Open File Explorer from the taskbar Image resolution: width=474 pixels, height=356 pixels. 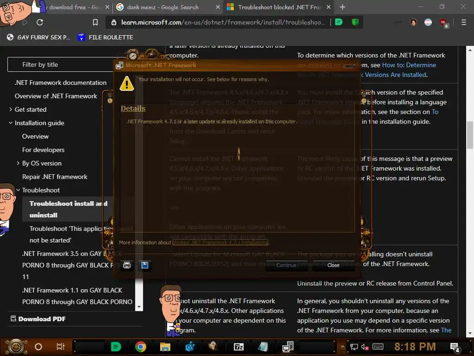pos(165,347)
